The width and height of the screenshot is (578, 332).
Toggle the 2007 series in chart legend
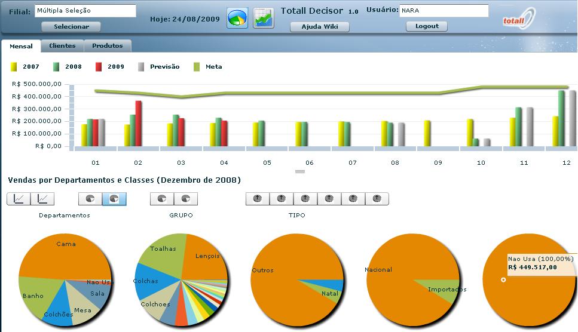(x=26, y=67)
